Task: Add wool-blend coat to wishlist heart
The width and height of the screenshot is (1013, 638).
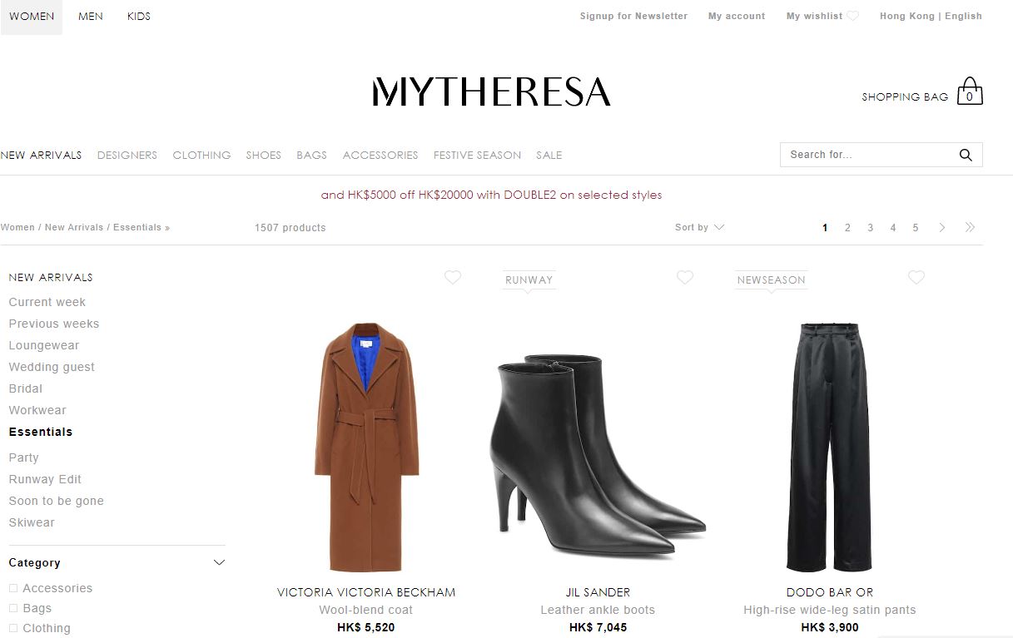Action: [x=453, y=278]
